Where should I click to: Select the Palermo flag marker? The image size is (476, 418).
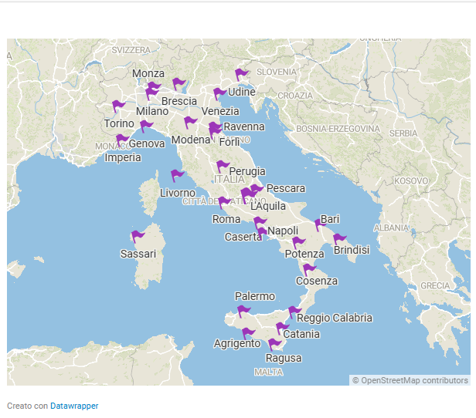point(243,311)
